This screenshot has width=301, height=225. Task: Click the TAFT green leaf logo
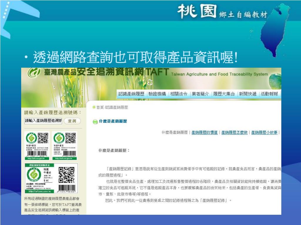tap(34, 72)
